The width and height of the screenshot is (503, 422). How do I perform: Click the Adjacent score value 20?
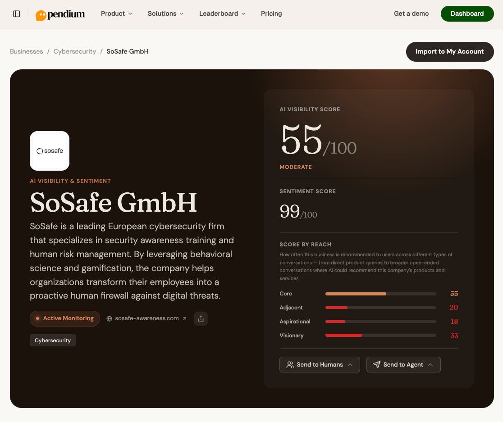pos(453,308)
